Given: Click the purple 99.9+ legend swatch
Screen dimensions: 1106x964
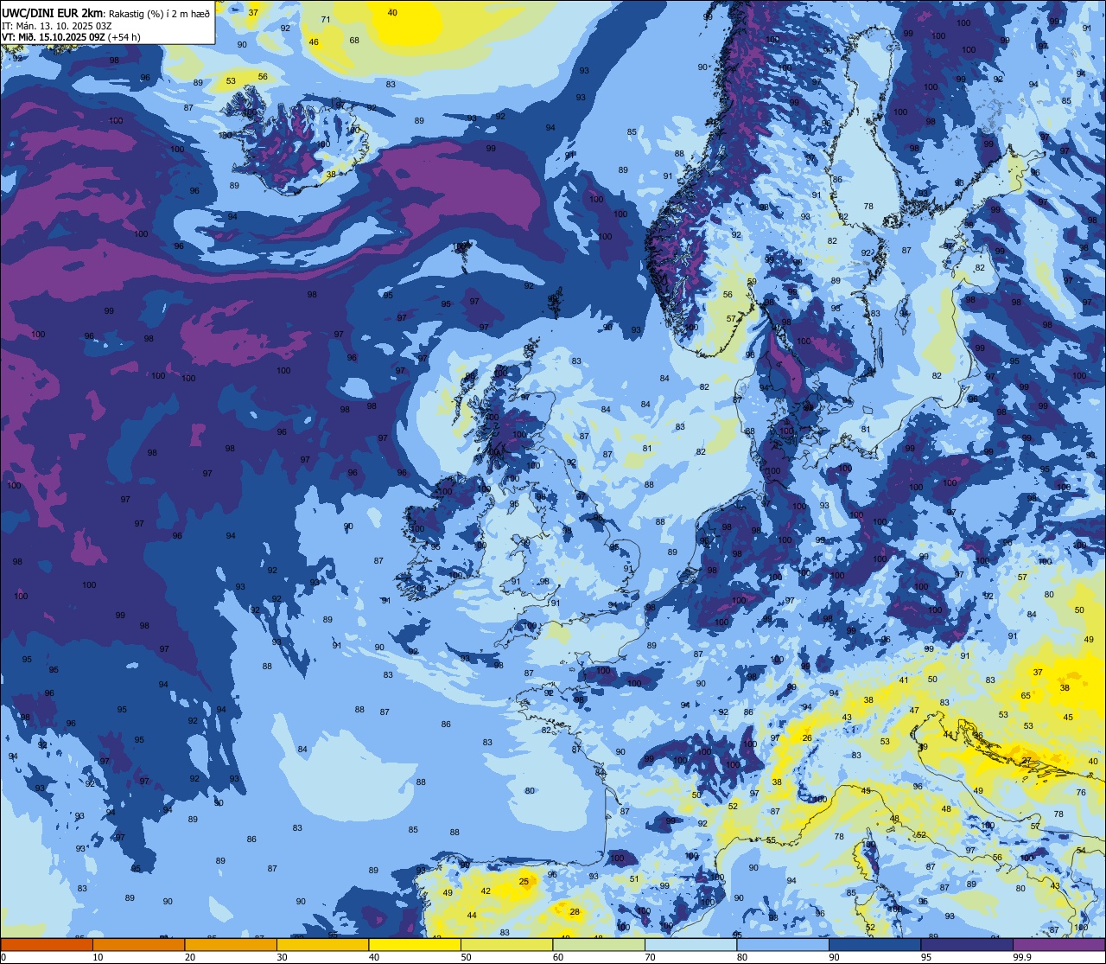Looking at the screenshot, I should [1058, 944].
